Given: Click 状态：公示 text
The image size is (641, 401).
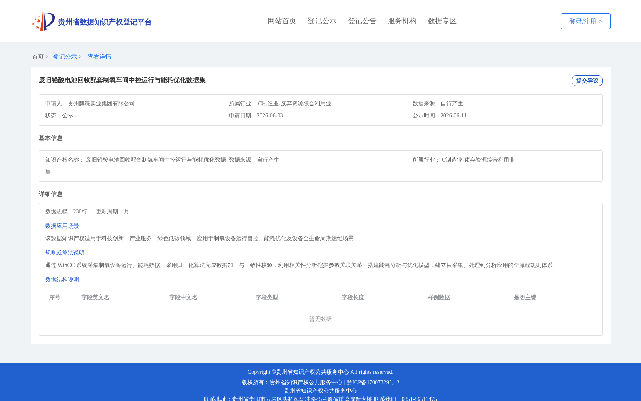Looking at the screenshot, I should point(59,115).
